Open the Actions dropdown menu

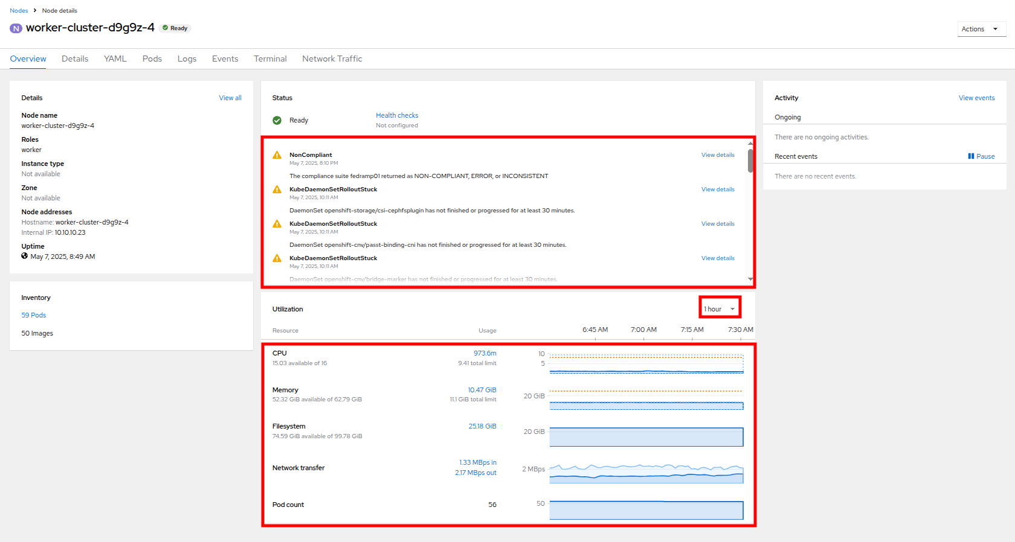point(981,29)
